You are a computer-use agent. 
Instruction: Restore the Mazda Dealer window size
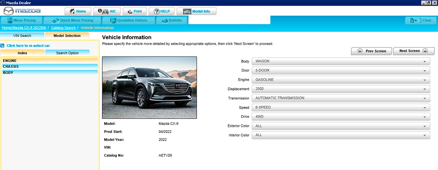tap(429, 2)
